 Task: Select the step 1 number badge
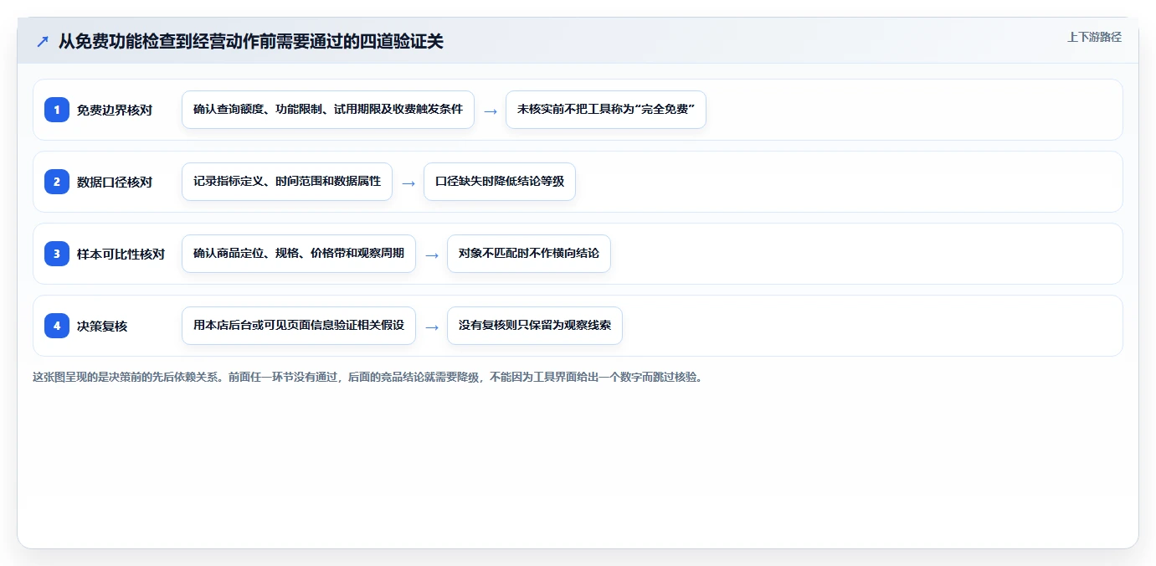point(57,110)
